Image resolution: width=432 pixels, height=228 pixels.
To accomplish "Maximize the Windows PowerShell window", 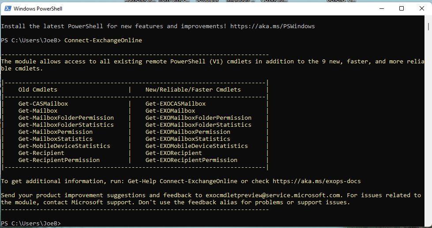I will pos(401,8).
